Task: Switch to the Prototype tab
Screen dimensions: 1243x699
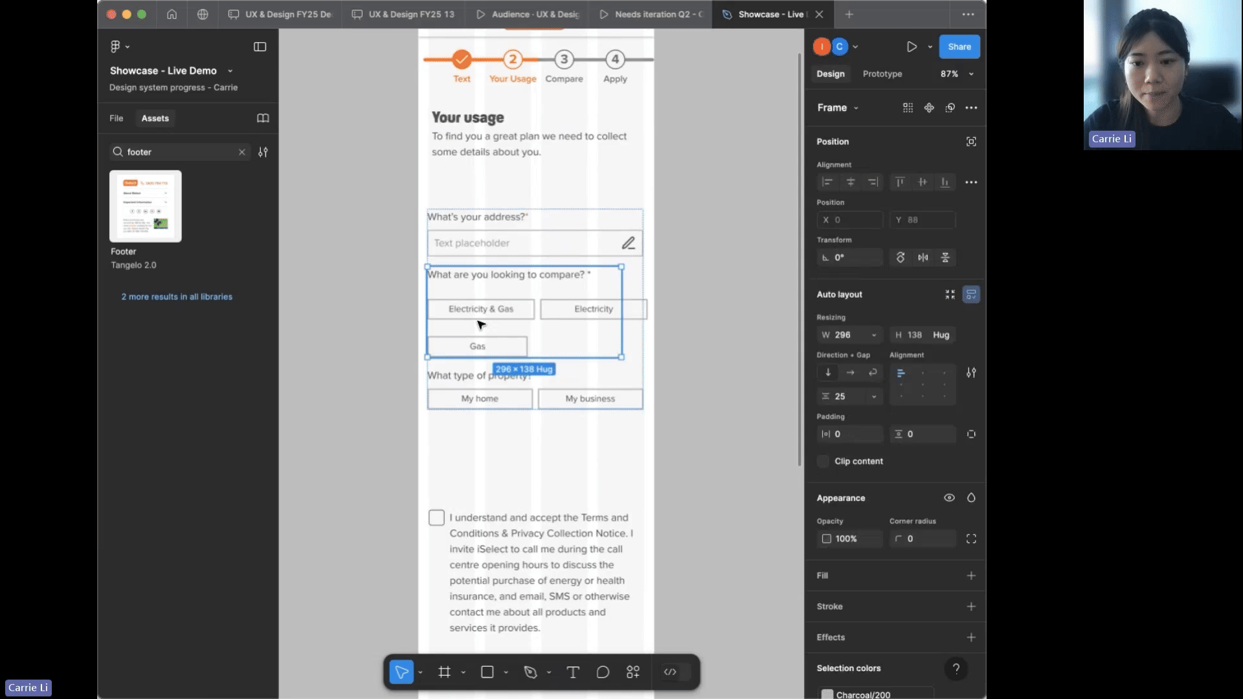Action: (x=882, y=74)
